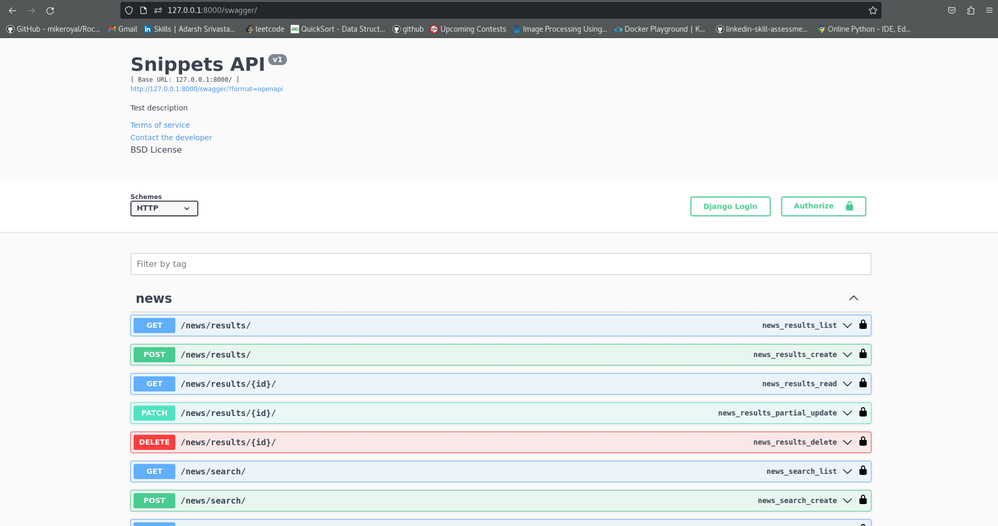Screen dimensions: 998x526
Task: Click lock icon on news_results_list row
Action: pos(863,324)
